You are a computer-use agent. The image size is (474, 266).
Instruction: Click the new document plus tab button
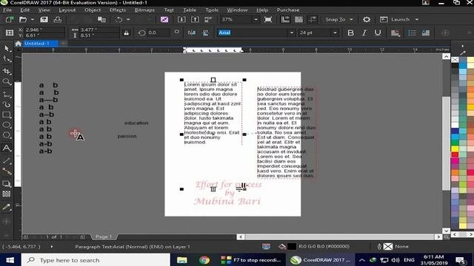pyautogui.click(x=64, y=44)
